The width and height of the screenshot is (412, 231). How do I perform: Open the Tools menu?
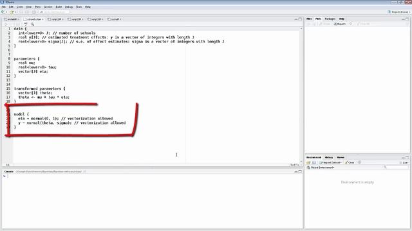(x=79, y=7)
